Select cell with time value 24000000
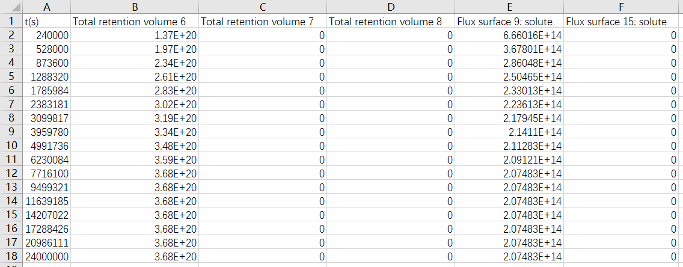Image resolution: width=683 pixels, height=267 pixels. [47, 256]
